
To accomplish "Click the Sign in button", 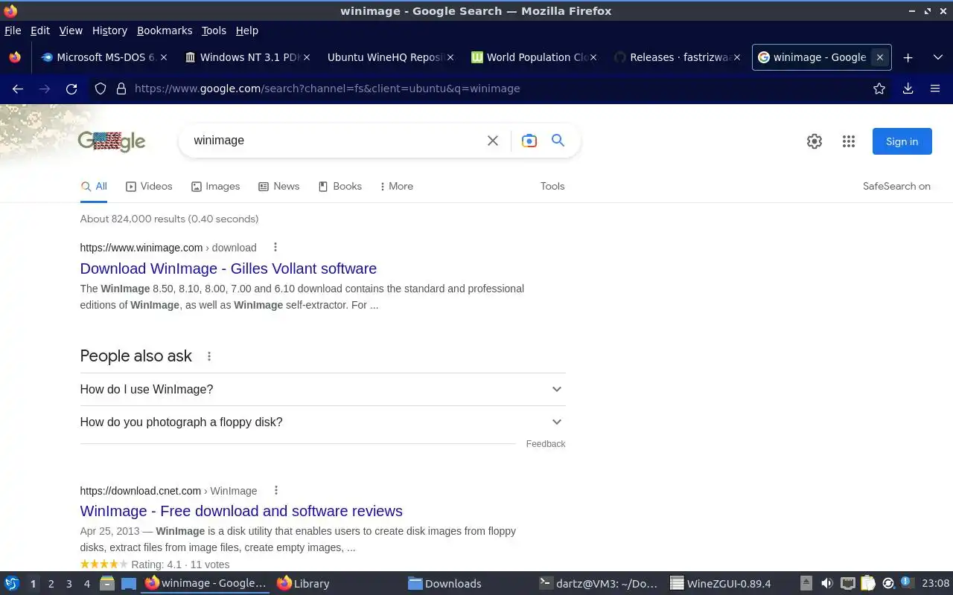I will point(902,141).
